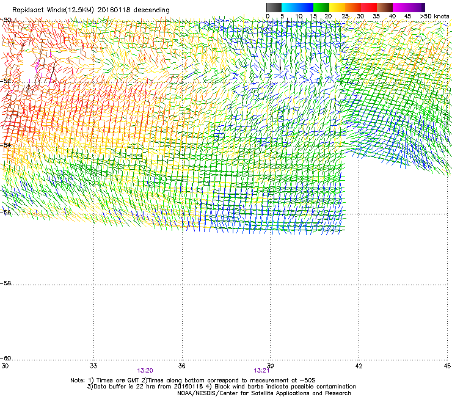This screenshot has width=452, height=397.
Task: Click the '40' legend scale label
Action: 392,16
